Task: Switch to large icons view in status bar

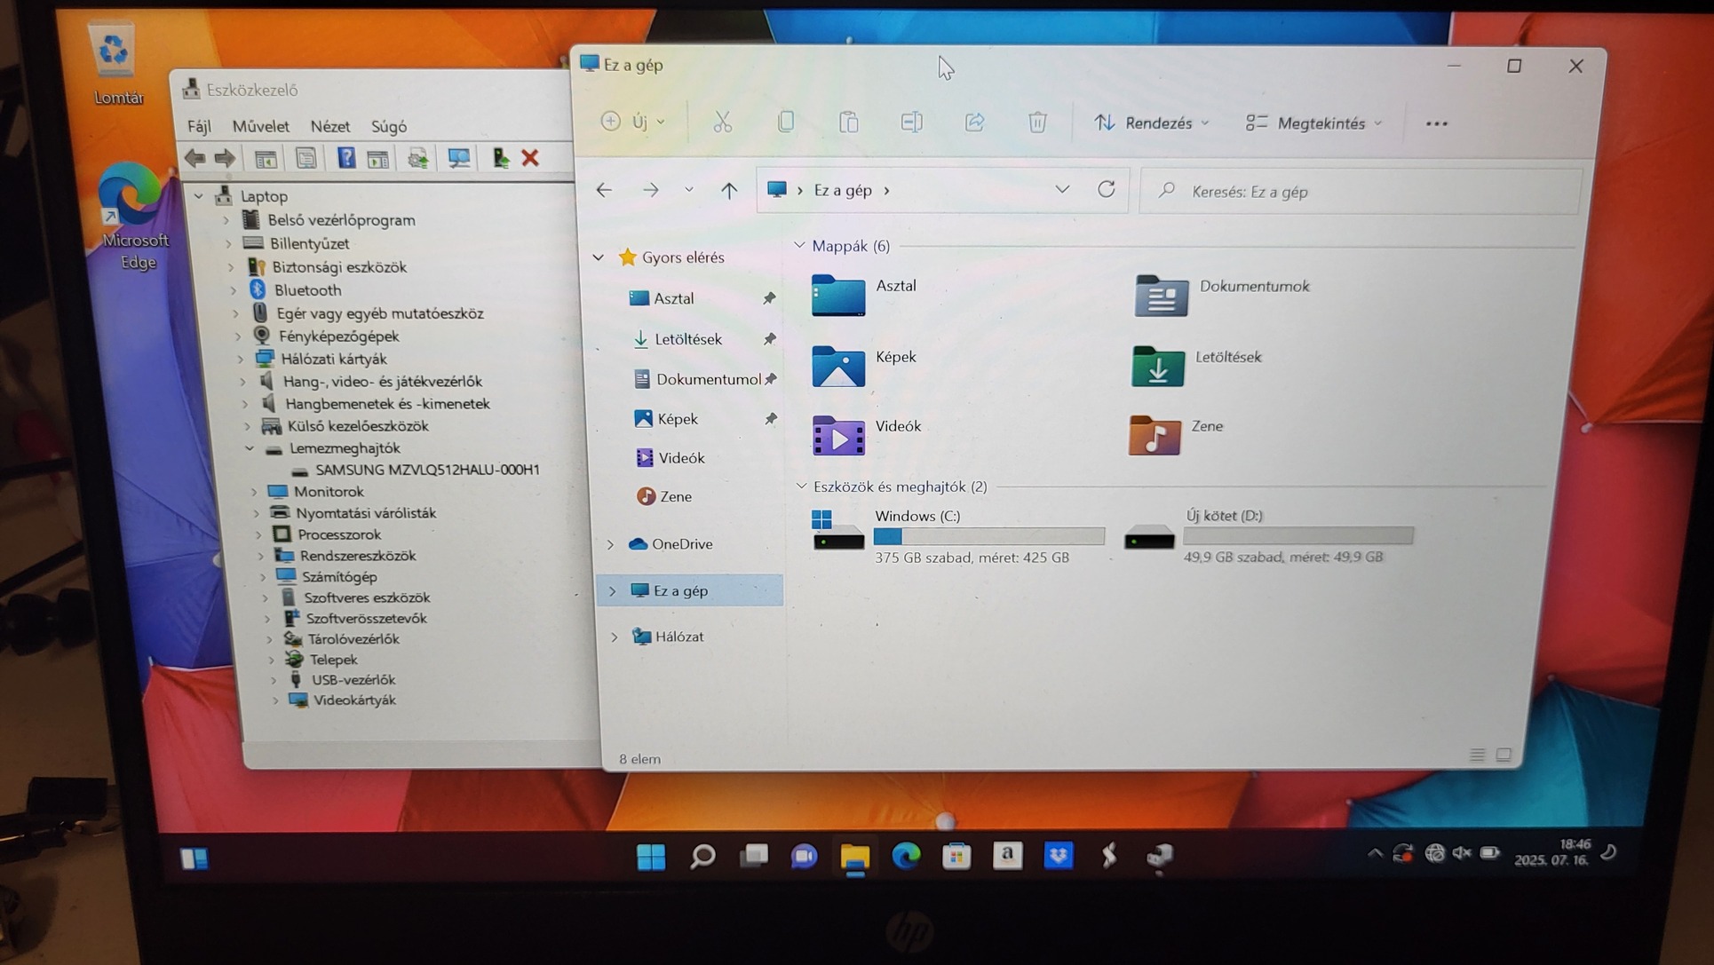Action: click(1504, 755)
